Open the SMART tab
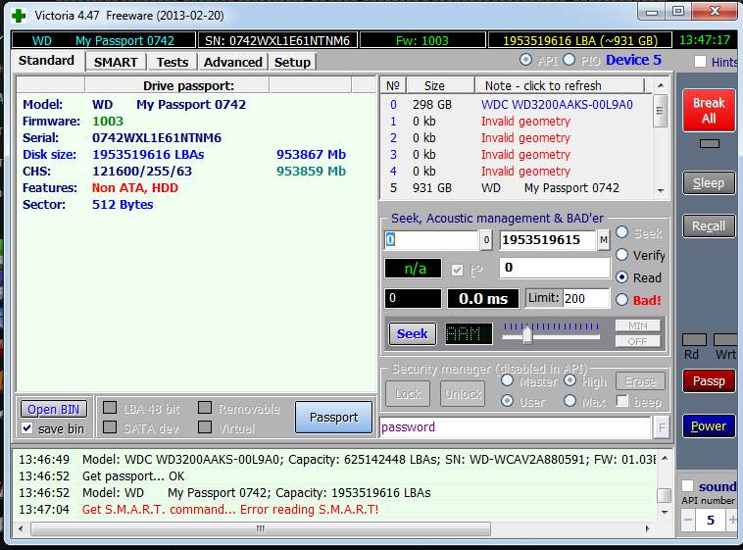The height and width of the screenshot is (550, 743). point(116,62)
